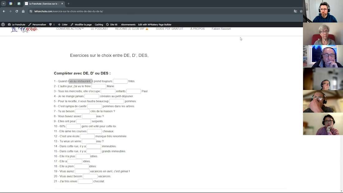This screenshot has height=193, width=343.
Task: Click the blank after 'beaucoup' in sentence 5
Action: pyautogui.click(x=117, y=101)
